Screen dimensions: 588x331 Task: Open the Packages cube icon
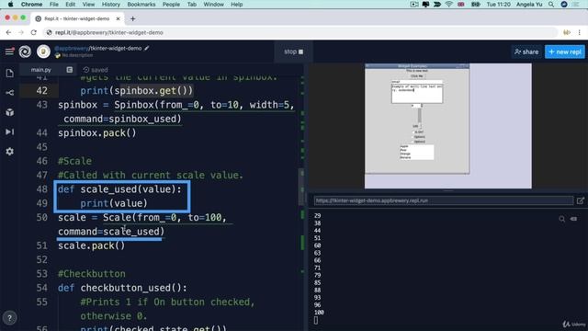pyautogui.click(x=10, y=112)
